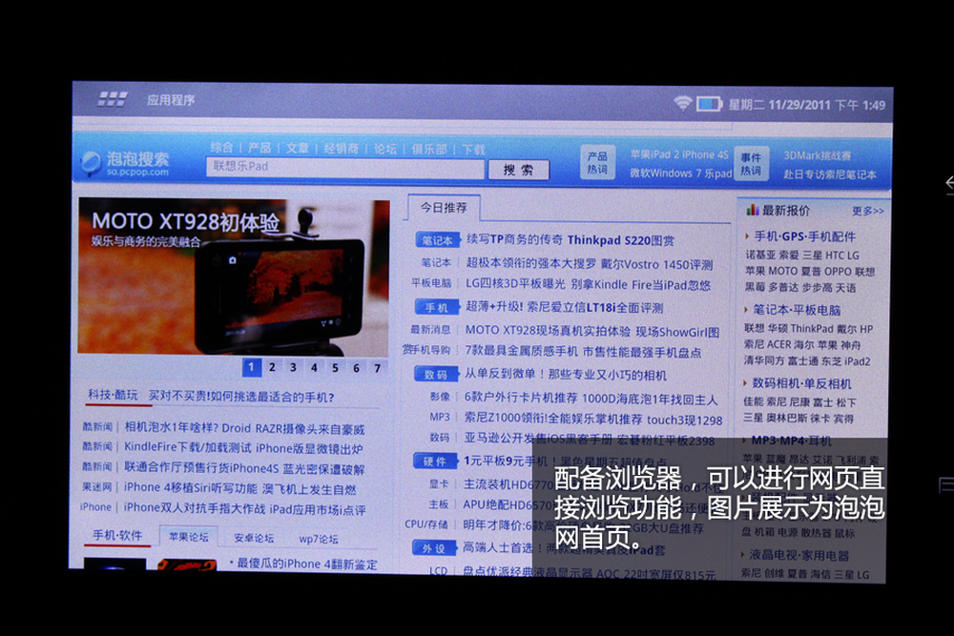954x636 pixels.
Task: Click the 更多>> link in 最新报价
Action: 868,211
